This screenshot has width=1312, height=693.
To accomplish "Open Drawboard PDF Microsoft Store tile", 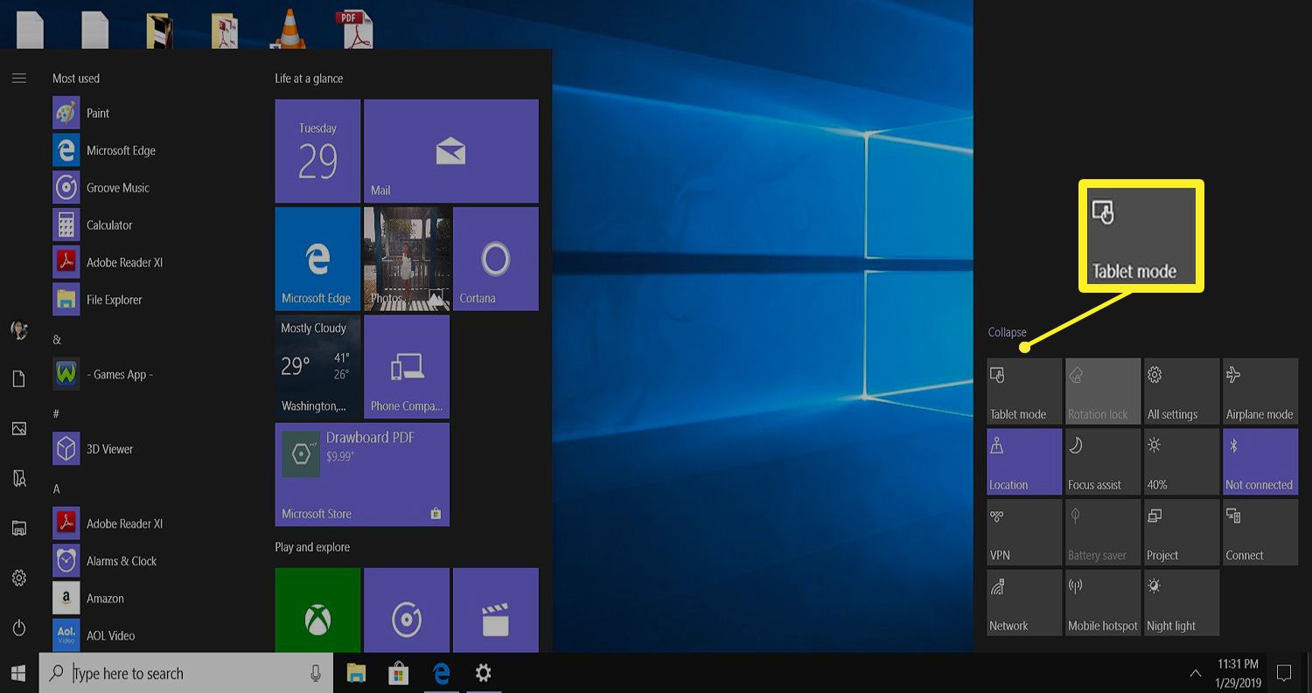I will [x=362, y=475].
